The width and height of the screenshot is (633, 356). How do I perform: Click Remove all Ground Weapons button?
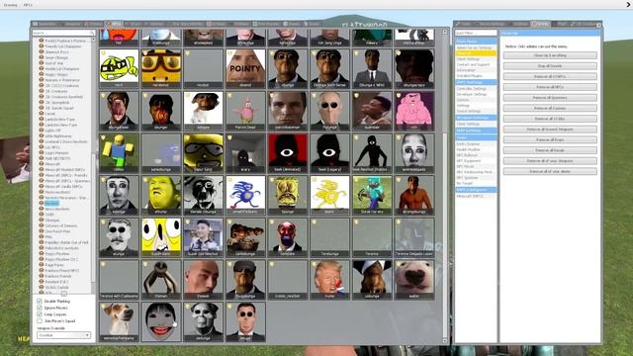550,130
